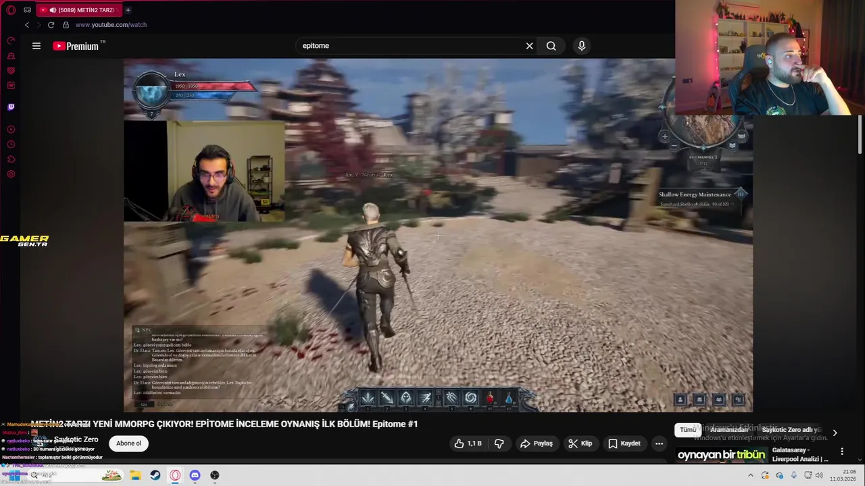Toggle the taskbar volume icon
This screenshot has width=865, height=486.
tap(819, 475)
